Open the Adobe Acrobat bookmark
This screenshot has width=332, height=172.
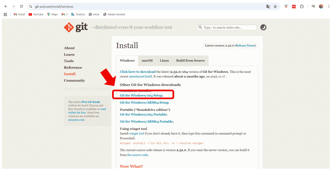114,14
